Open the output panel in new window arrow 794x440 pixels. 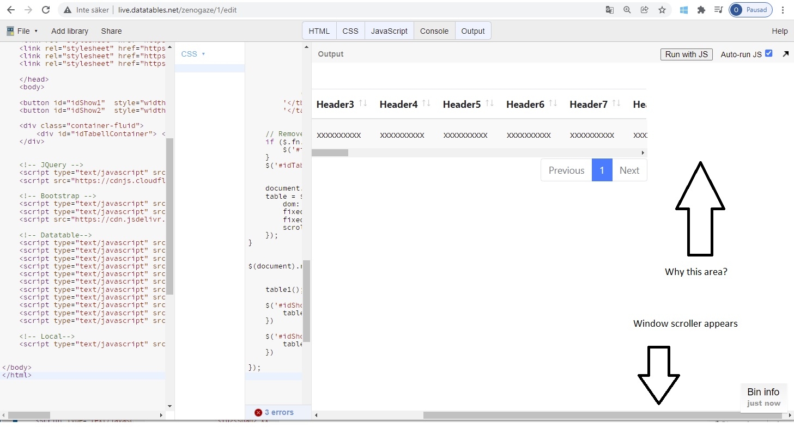pos(785,54)
